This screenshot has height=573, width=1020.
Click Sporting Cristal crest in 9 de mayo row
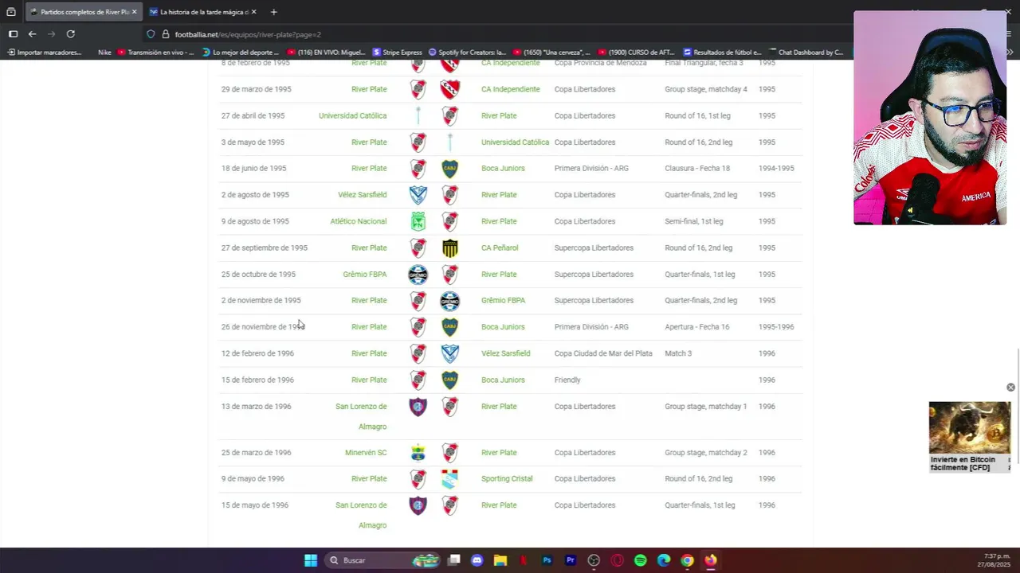click(x=450, y=479)
